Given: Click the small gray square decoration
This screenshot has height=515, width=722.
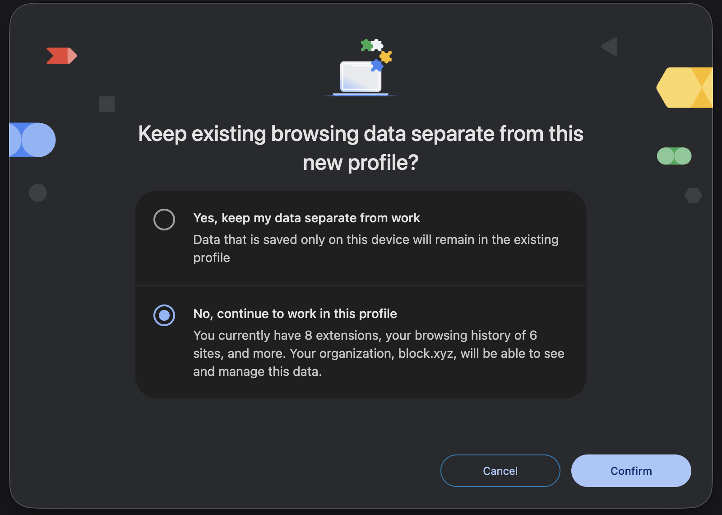Looking at the screenshot, I should pyautogui.click(x=107, y=104).
